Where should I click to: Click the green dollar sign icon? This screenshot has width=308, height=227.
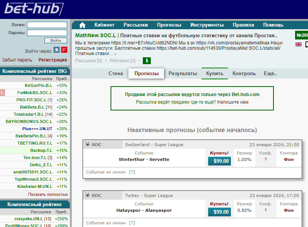(x=147, y=60)
